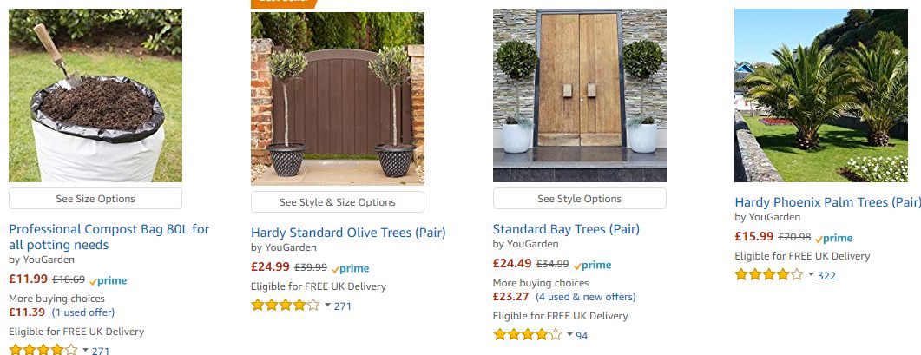The width and height of the screenshot is (921, 355).
Task: Expand rating dropdown arrow for palm trees
Action: (x=811, y=275)
